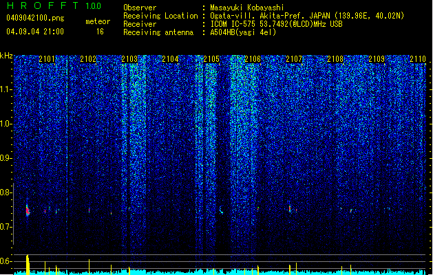The image size is (433, 275).
Task: Click location text Ogata-vill. Akita-Pref. JAPAN
Action: pyautogui.click(x=271, y=16)
